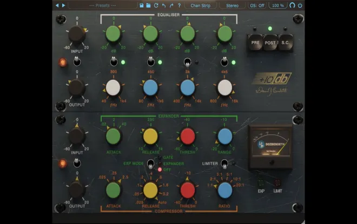Viewport: 357px width, 224px height.
Task: Click the save preset floppy disk icon
Action: click(x=141, y=5)
